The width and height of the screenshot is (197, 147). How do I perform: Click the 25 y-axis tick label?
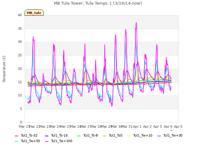tap(20, 55)
